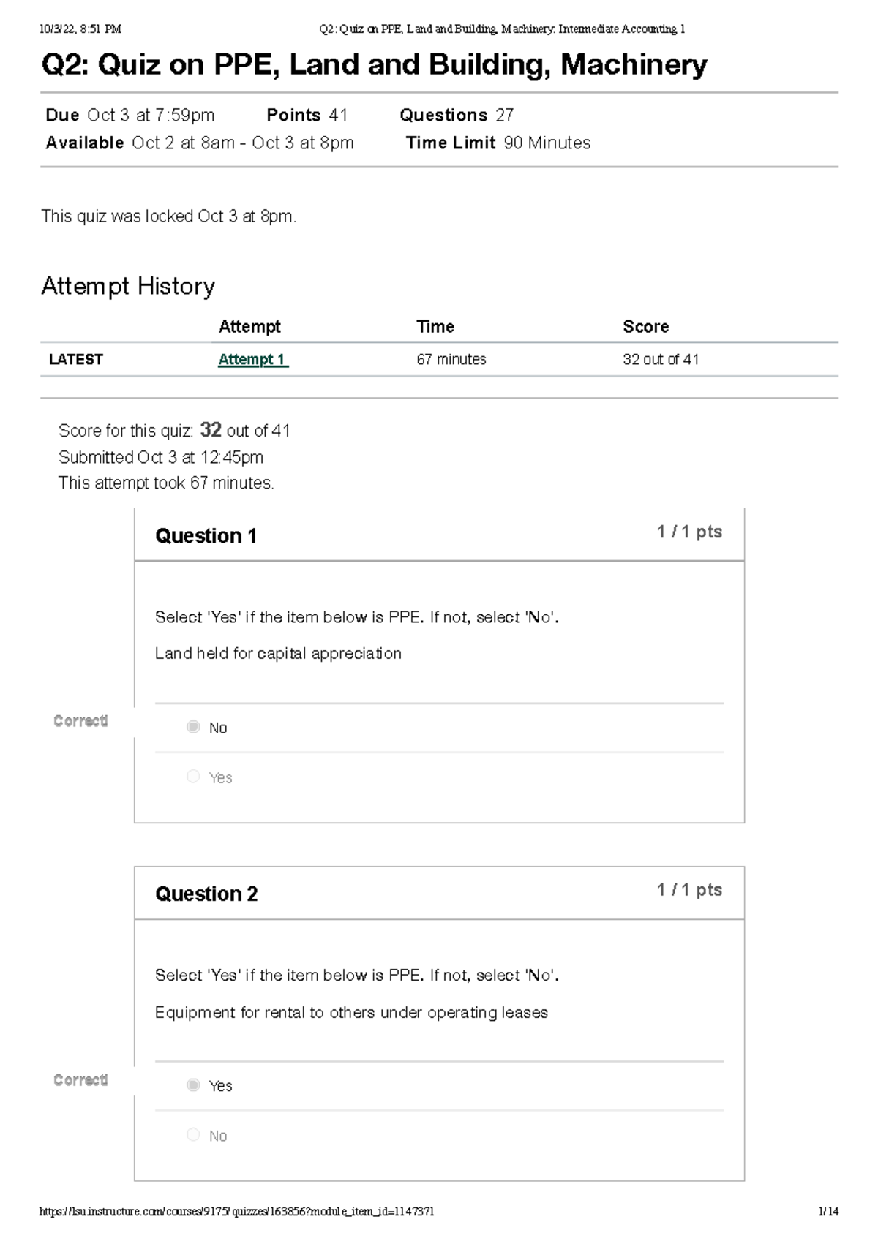Image resolution: width=878 pixels, height=1241 pixels.
Task: Click the Attempt History heading
Action: [x=128, y=286]
